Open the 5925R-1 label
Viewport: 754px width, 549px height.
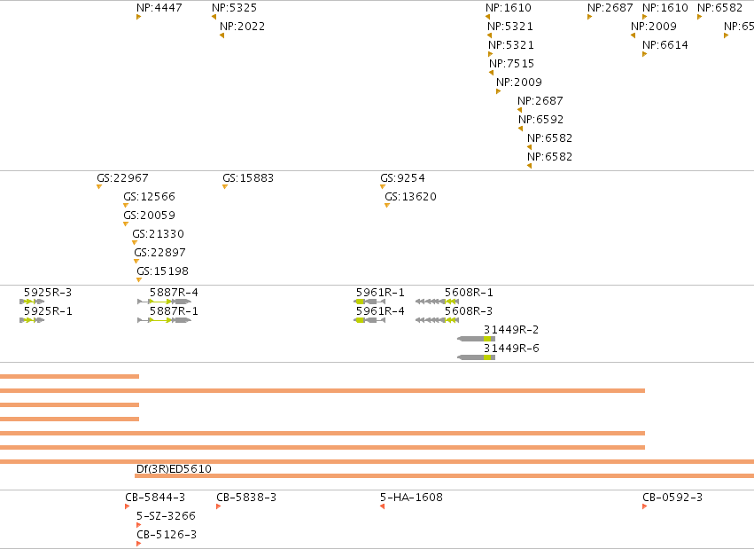point(48,311)
